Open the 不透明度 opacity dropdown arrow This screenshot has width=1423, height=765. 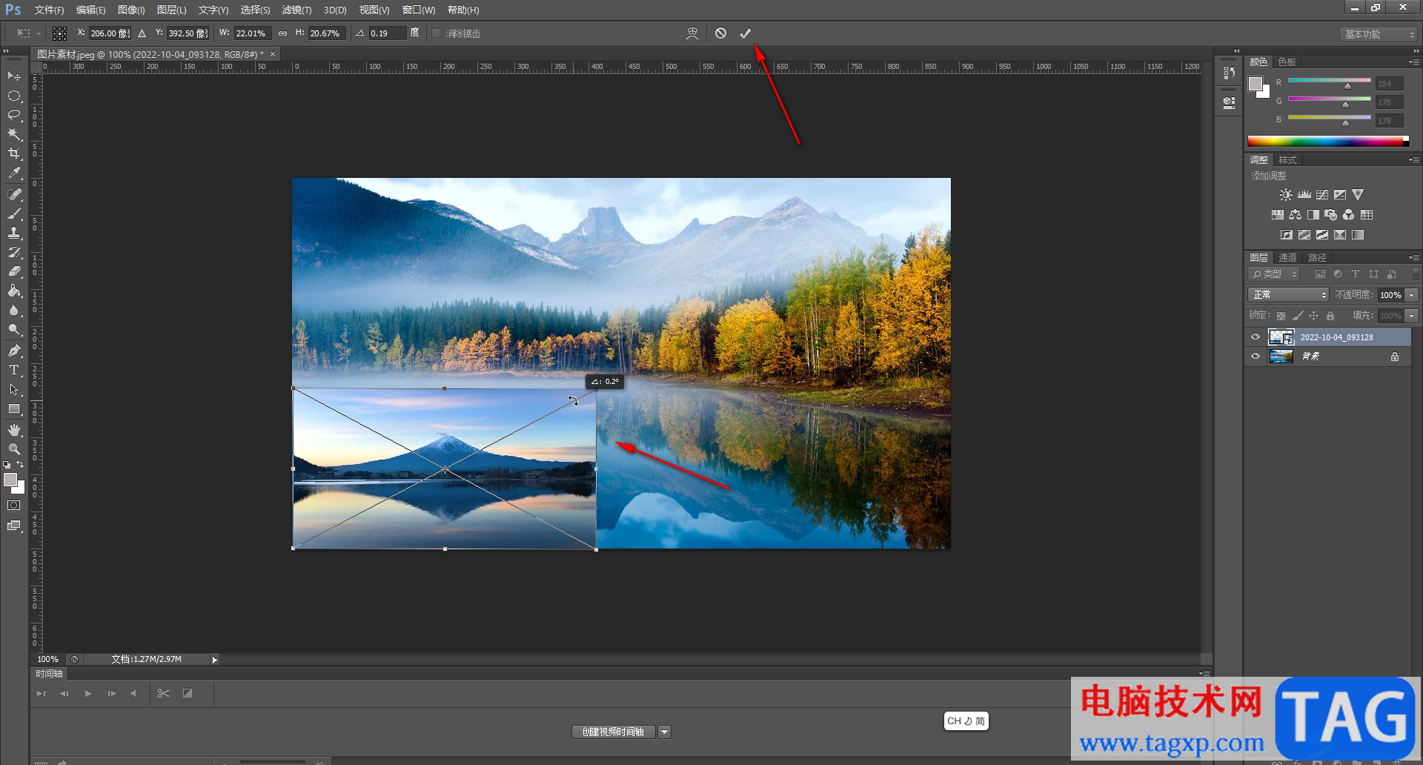pyautogui.click(x=1412, y=295)
